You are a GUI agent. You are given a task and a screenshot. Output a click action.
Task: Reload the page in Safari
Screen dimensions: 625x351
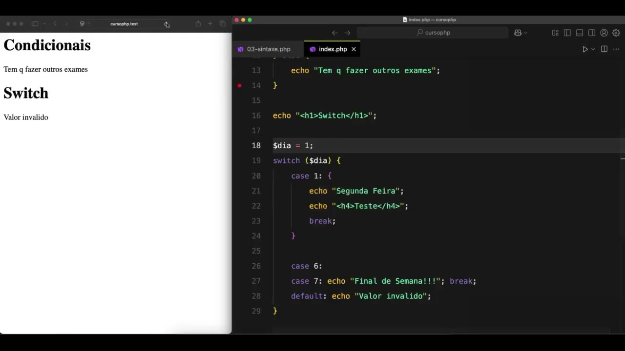pyautogui.click(x=166, y=24)
